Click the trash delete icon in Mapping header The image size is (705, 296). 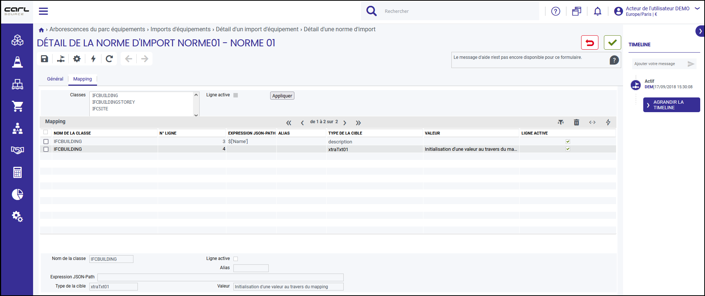click(x=576, y=122)
